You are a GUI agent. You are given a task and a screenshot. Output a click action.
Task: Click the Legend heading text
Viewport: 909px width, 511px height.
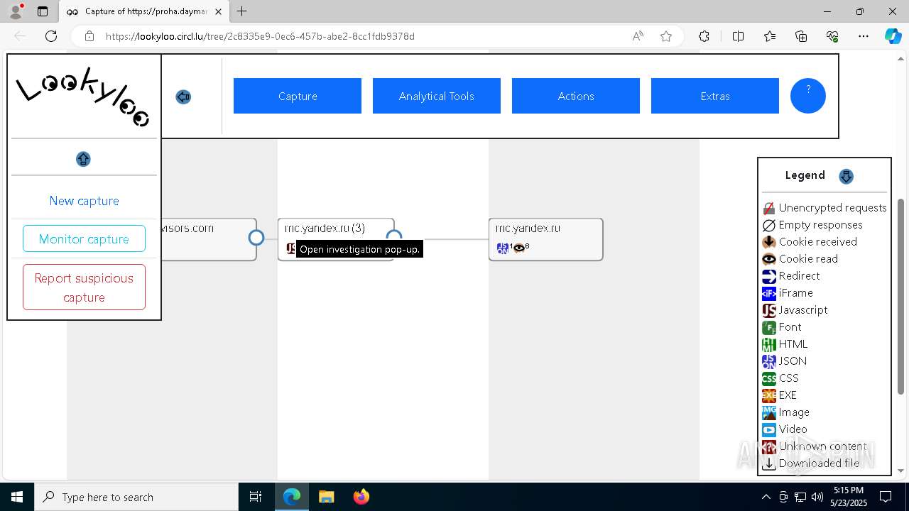805,175
